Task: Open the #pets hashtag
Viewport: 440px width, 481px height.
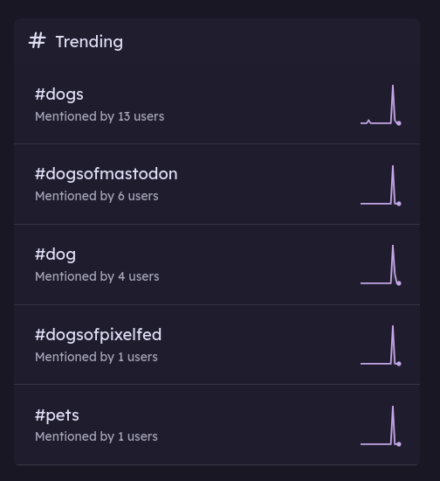Action: [x=57, y=415]
